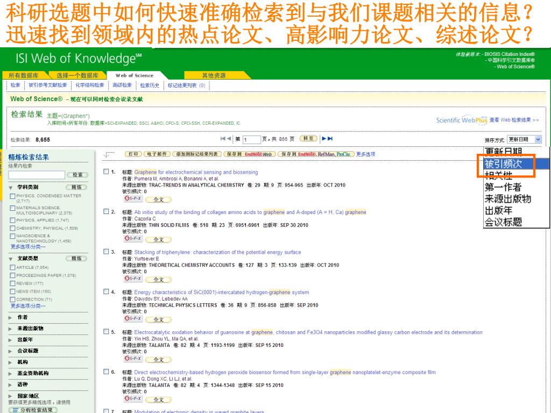
Task: Open the 其他资源 tab
Action: (x=214, y=75)
